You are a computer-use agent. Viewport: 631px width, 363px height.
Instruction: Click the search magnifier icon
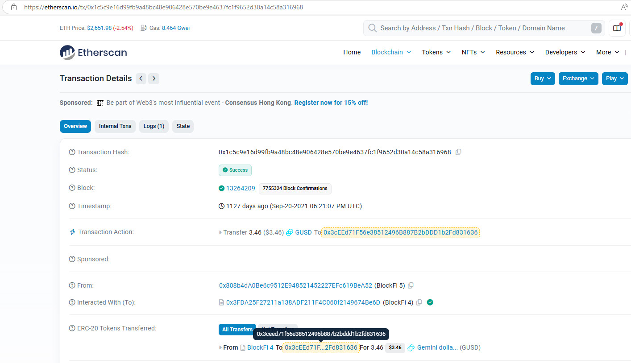coord(372,28)
